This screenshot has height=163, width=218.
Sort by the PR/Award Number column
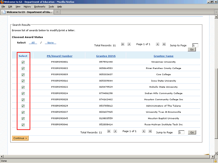click(60, 56)
